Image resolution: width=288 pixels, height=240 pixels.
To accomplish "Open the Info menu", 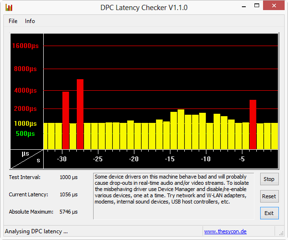I will tap(30, 21).
